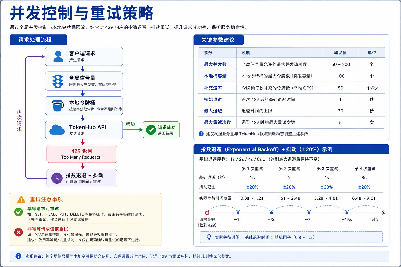Click the 最大退避 parameter name

click(213, 111)
